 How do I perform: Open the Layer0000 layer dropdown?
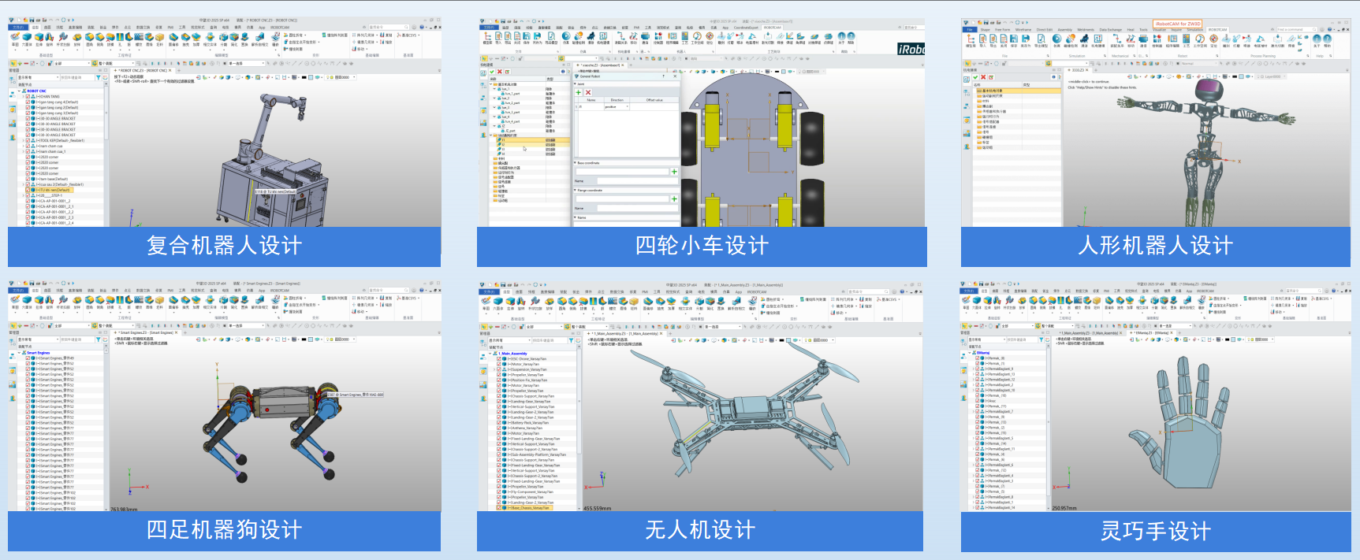tap(1285, 76)
